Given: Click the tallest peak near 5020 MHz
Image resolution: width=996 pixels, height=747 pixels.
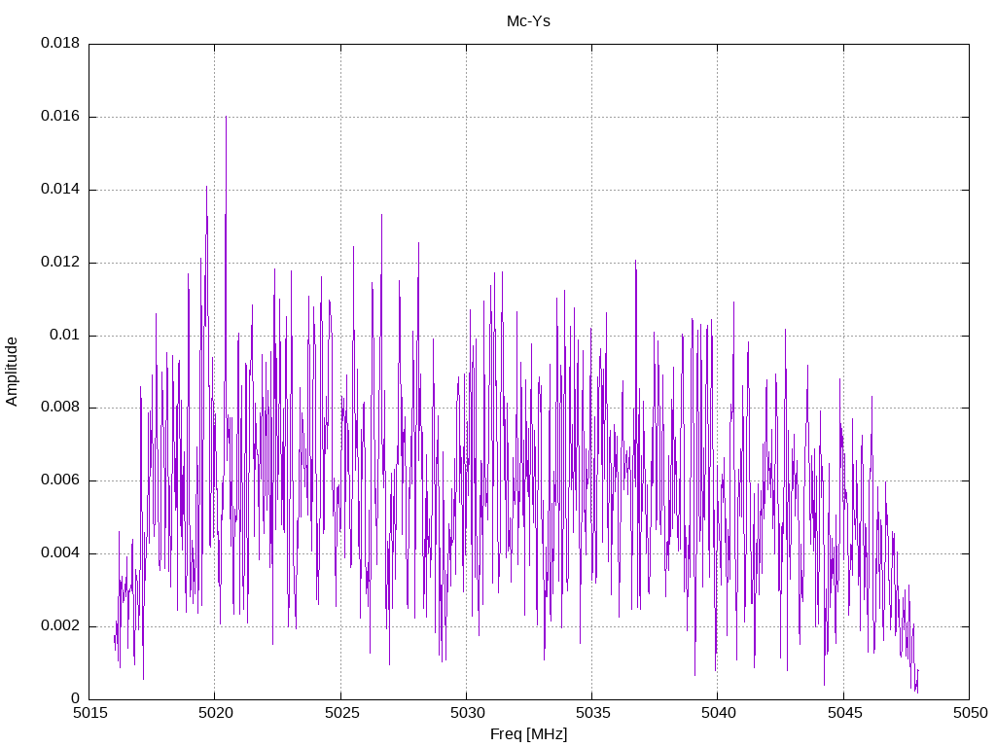Looking at the screenshot, I should [x=226, y=118].
